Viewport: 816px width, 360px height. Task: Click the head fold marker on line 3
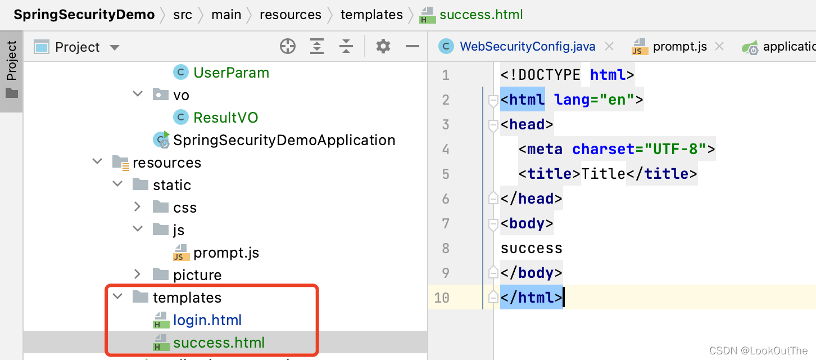[493, 125]
